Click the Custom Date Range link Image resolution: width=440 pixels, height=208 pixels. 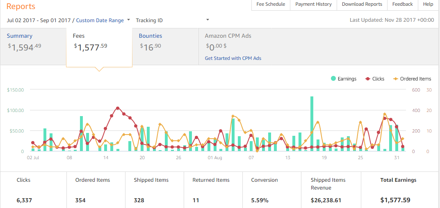(100, 20)
